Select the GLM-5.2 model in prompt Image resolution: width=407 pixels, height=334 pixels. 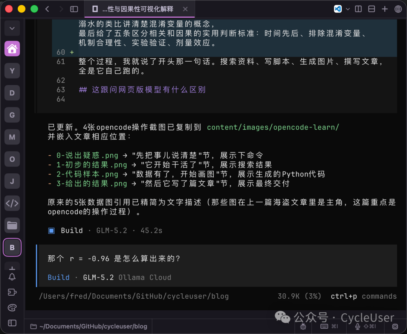coord(98,278)
